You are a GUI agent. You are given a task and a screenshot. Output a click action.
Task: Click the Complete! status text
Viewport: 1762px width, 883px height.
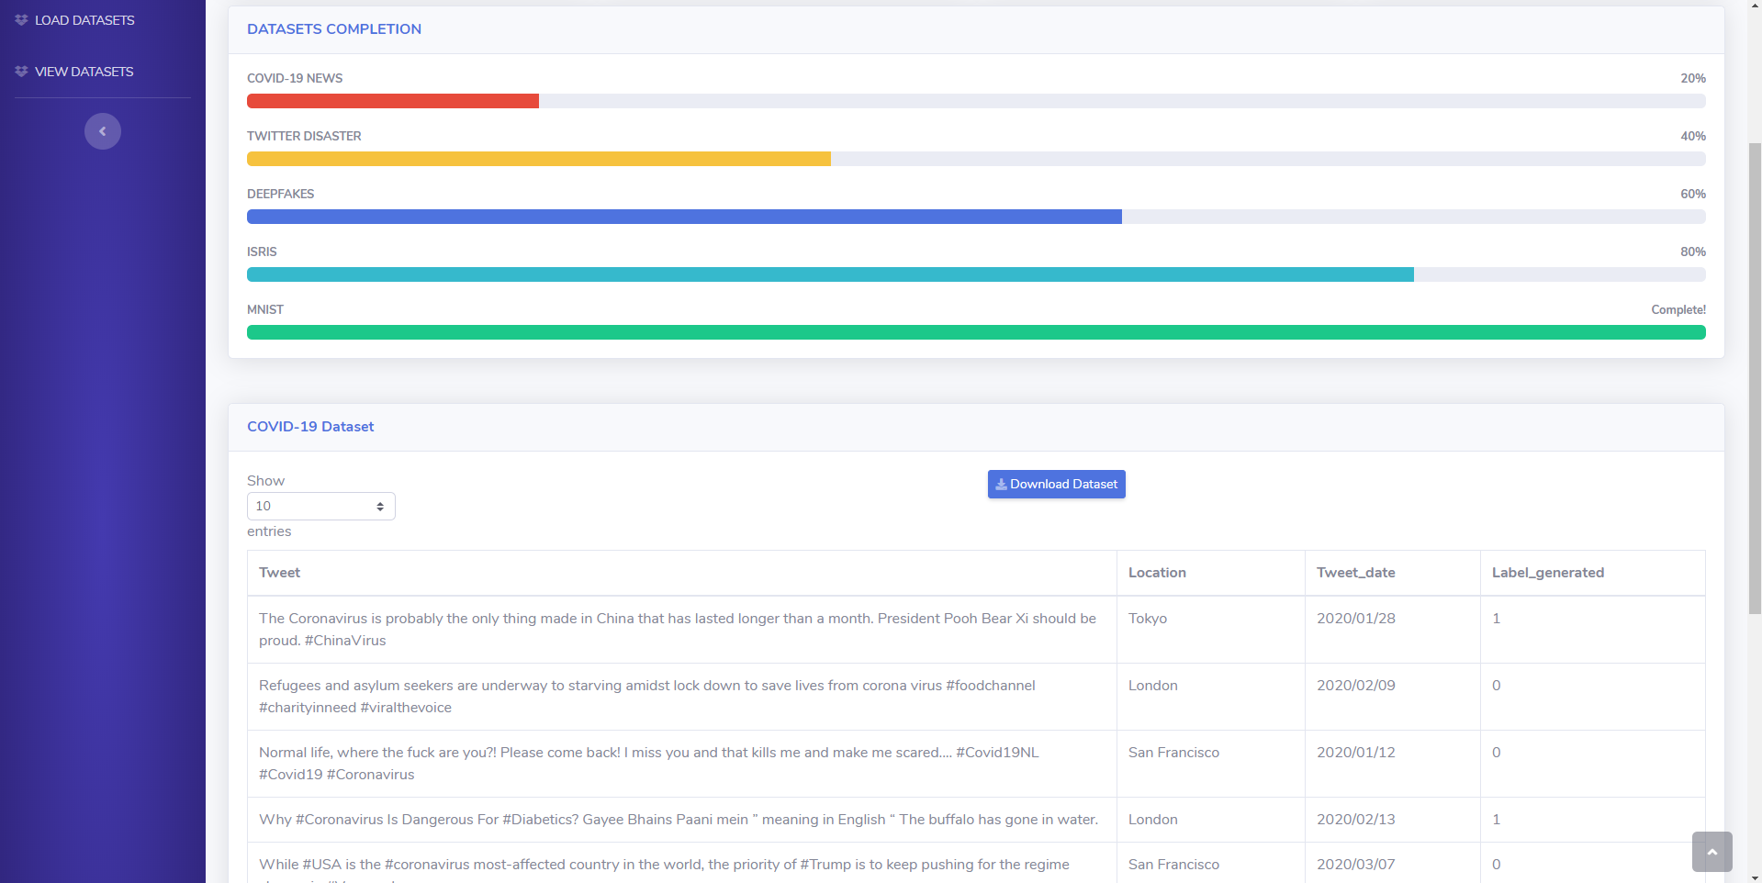tap(1678, 310)
